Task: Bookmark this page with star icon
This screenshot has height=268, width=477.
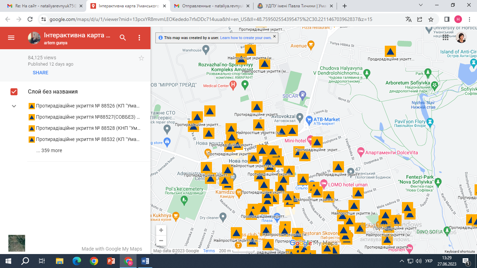Action: tap(431, 19)
